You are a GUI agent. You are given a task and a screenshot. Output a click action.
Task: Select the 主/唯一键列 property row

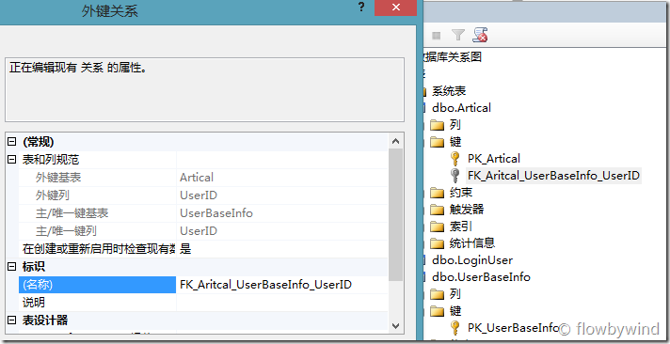(x=203, y=231)
